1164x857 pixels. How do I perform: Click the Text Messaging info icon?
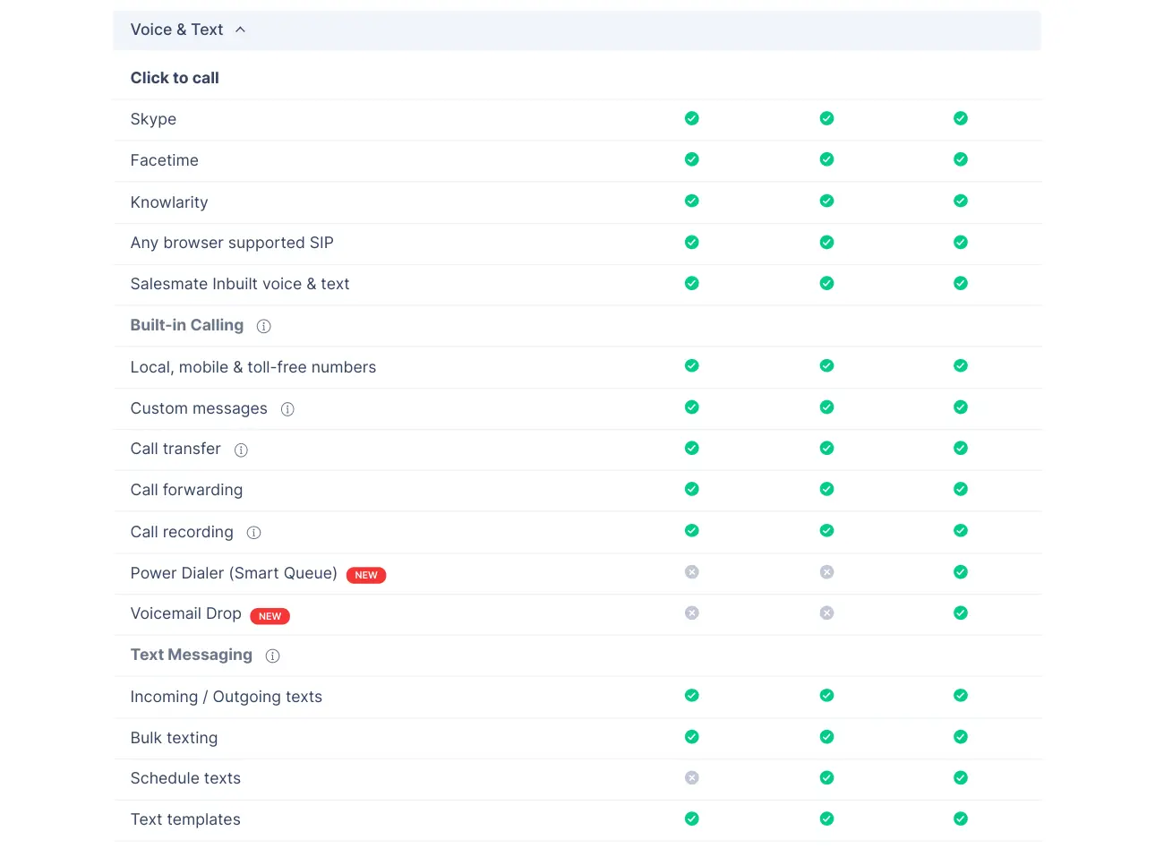tap(272, 656)
